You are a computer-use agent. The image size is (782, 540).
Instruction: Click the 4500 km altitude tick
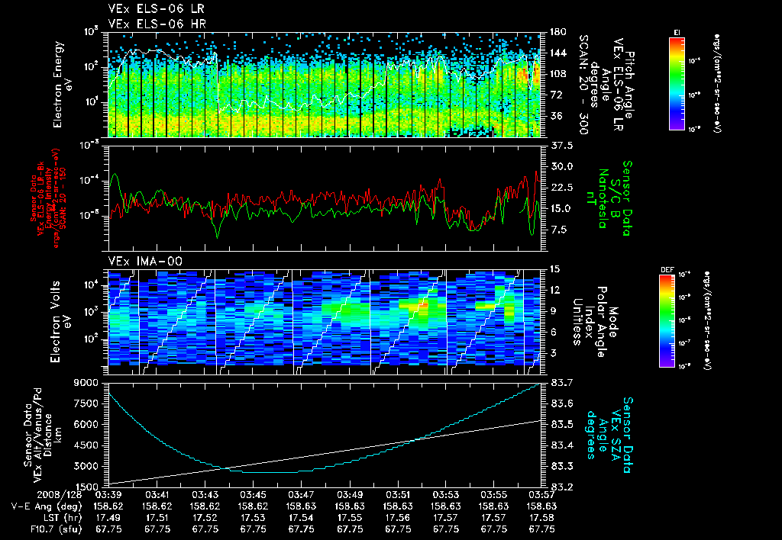[88, 445]
